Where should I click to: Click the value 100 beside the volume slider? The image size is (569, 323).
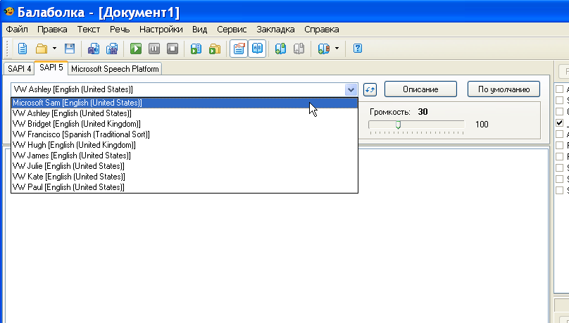click(482, 125)
